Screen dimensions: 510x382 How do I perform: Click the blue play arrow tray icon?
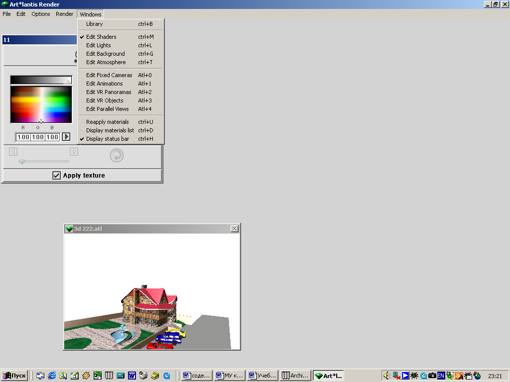coord(405,376)
